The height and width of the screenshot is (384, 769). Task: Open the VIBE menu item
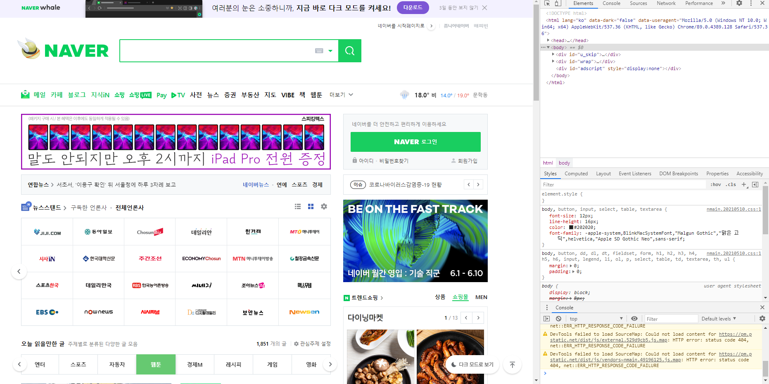click(288, 95)
